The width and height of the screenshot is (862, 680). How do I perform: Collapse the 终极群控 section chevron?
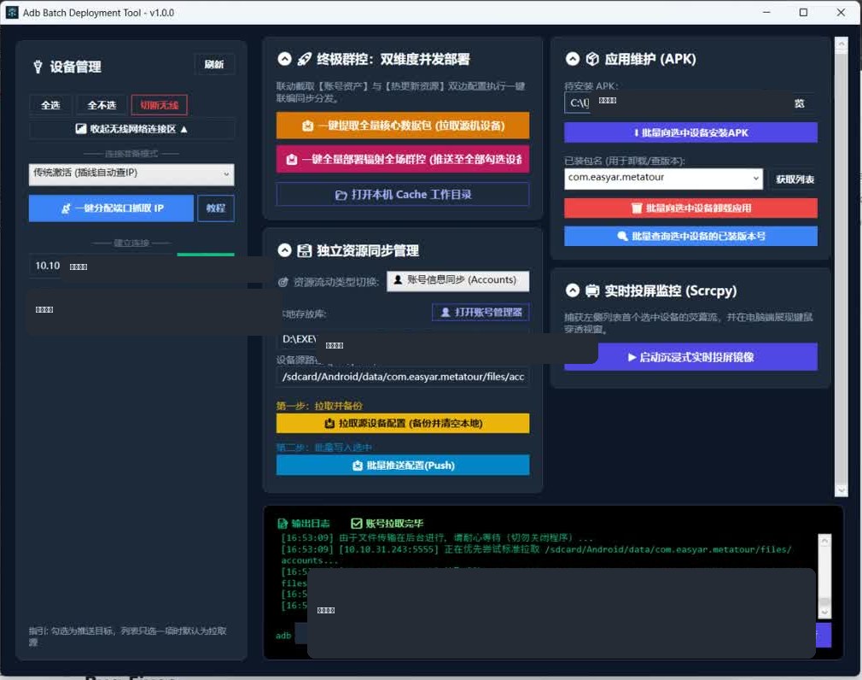284,59
